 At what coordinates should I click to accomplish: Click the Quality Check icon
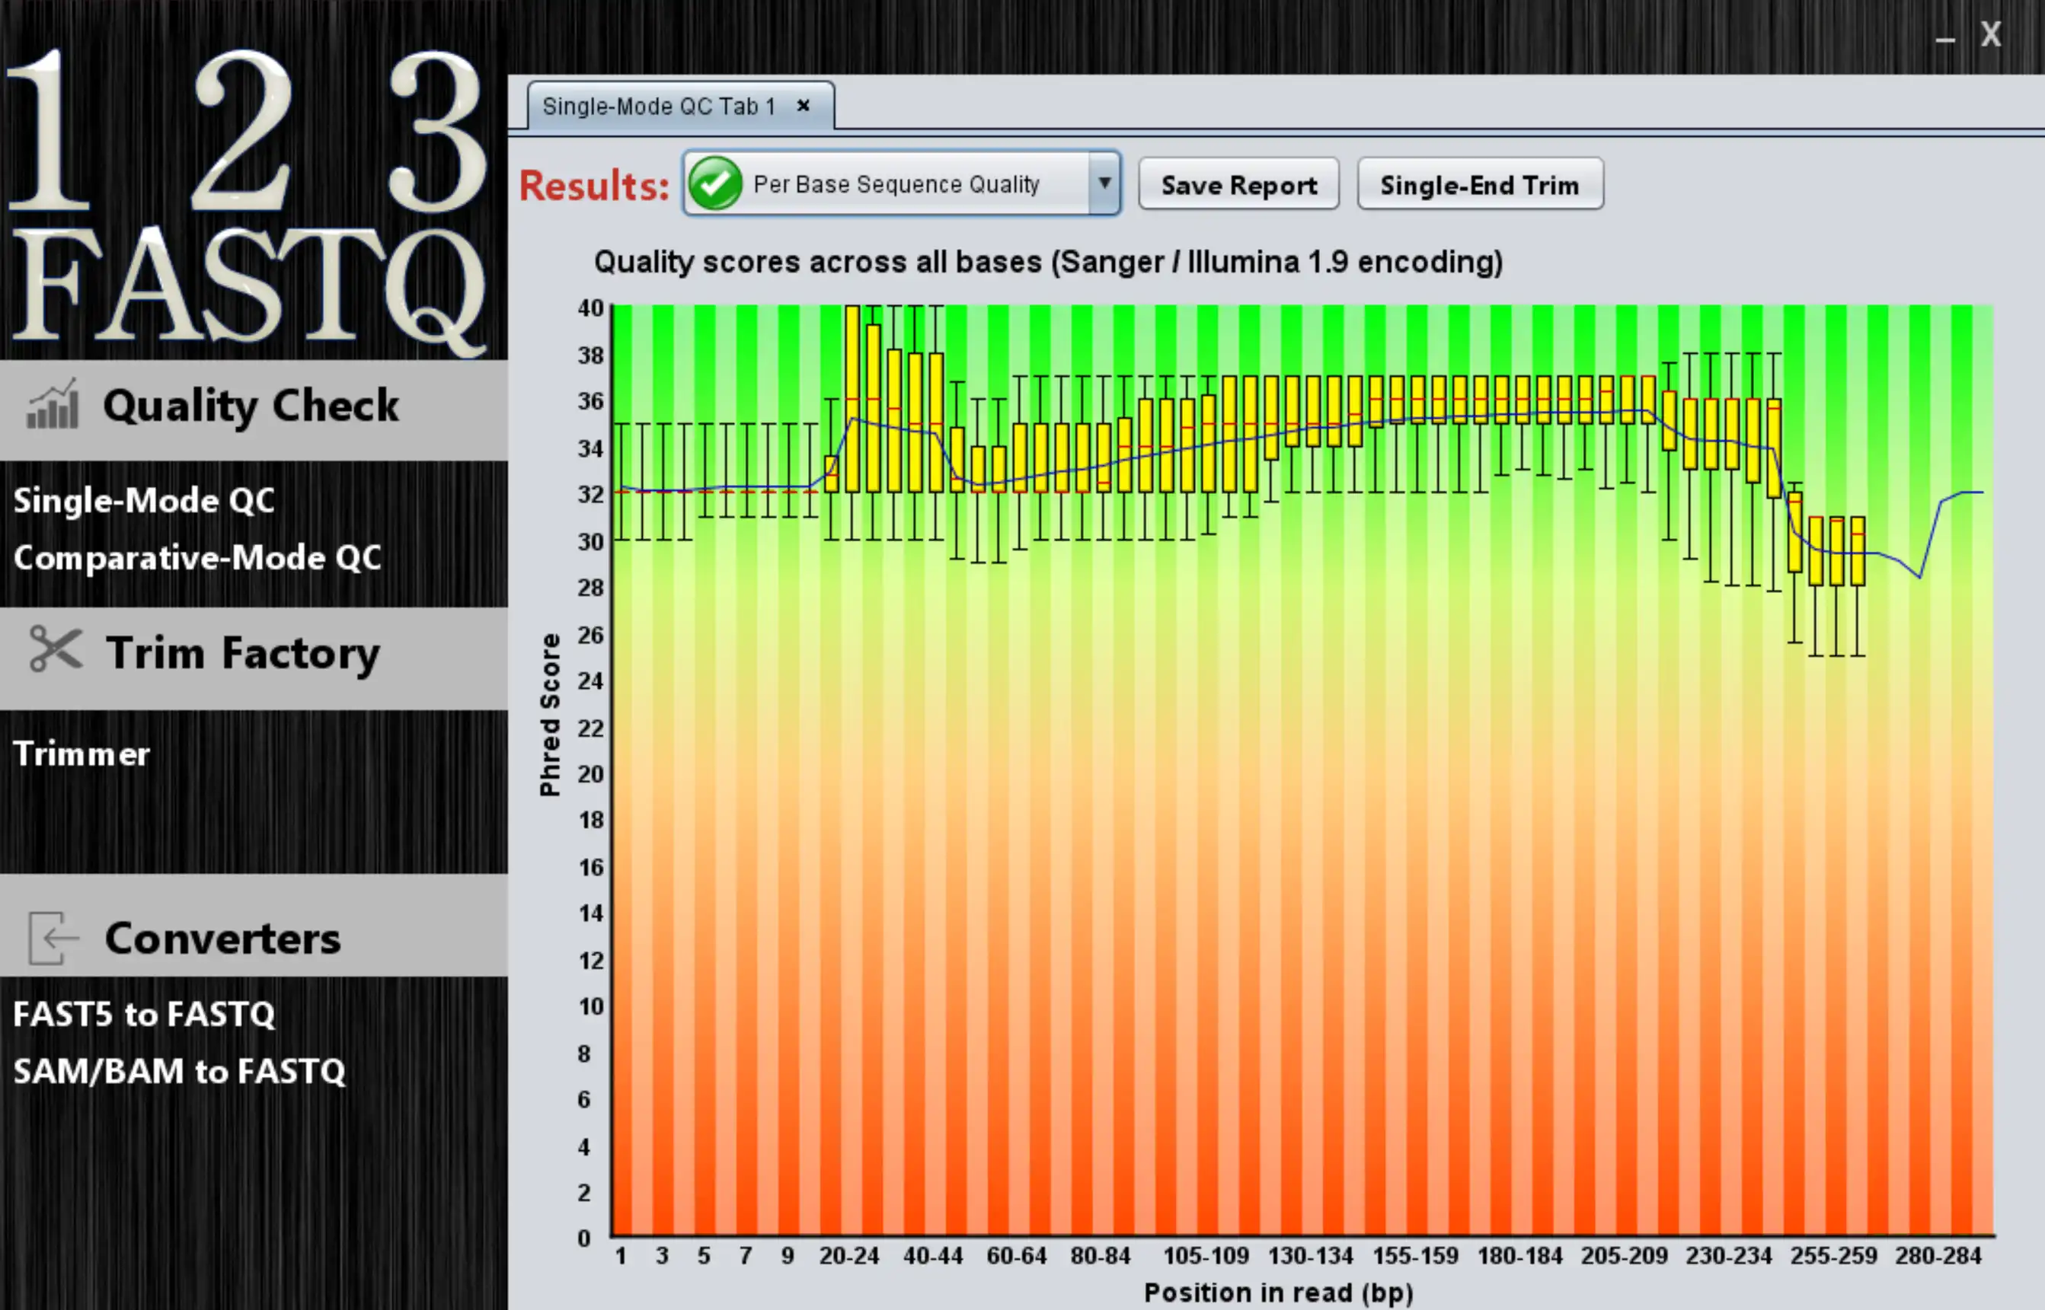pos(46,408)
